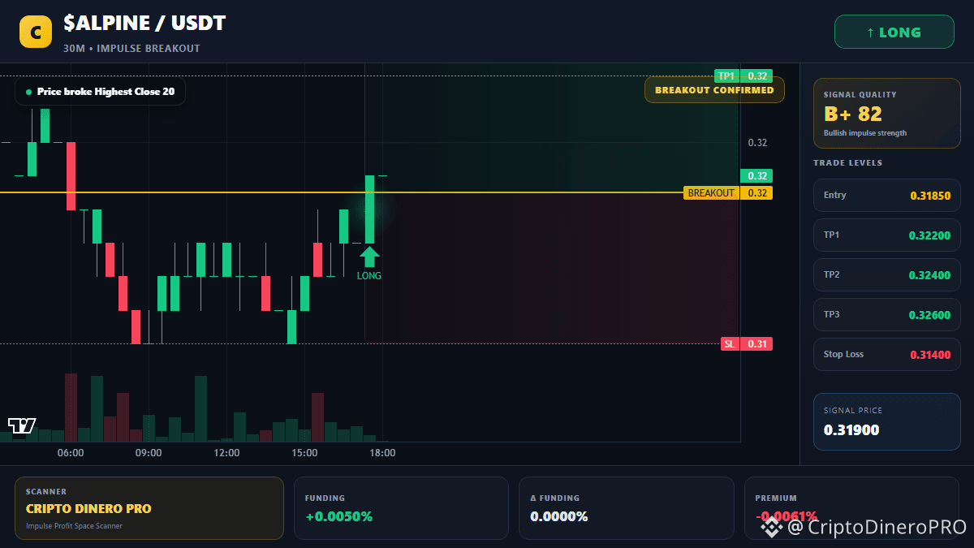974x548 pixels.
Task: Click the Entry 0.31850 row
Action: pos(886,195)
